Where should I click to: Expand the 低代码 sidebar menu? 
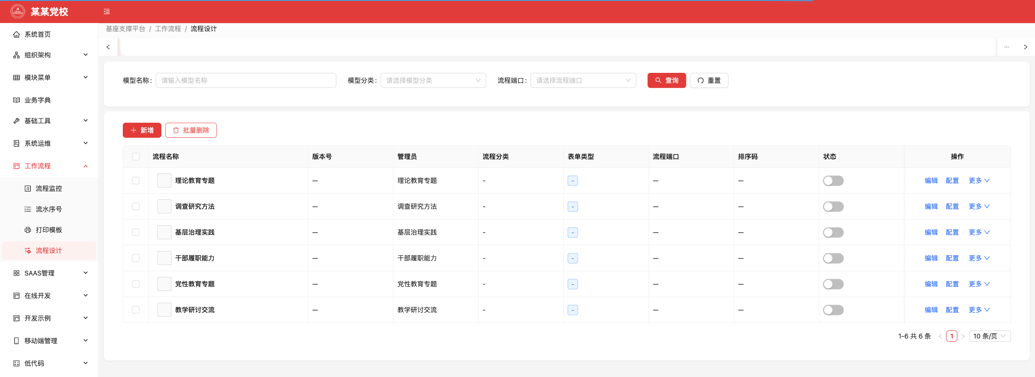coord(49,363)
